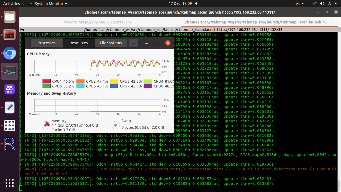Screen dimensions: 341x192
Task: Click the Memory pie chart color icon
Action: click(46, 125)
